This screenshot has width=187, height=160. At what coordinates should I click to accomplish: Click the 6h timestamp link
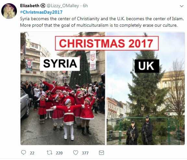tap(85, 6)
